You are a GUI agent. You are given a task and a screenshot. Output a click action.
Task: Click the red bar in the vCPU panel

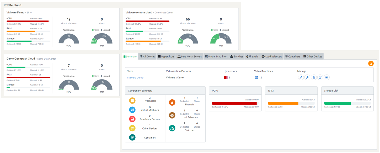[x=234, y=103]
